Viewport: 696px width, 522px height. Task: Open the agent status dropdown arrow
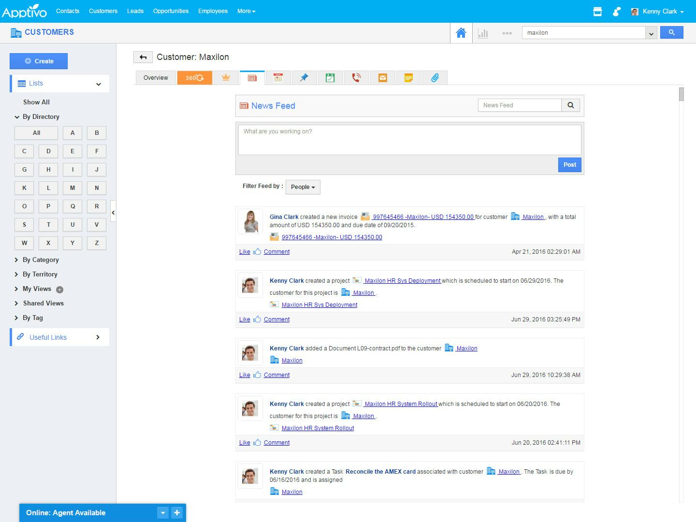[x=163, y=513]
